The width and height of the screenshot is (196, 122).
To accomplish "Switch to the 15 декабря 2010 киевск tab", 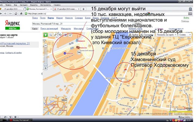I will click(66, 9).
